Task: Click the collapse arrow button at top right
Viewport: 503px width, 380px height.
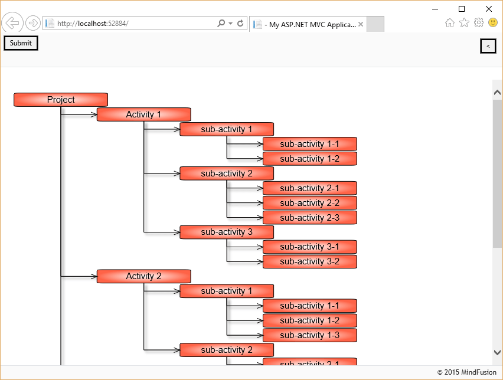Action: tap(488, 46)
